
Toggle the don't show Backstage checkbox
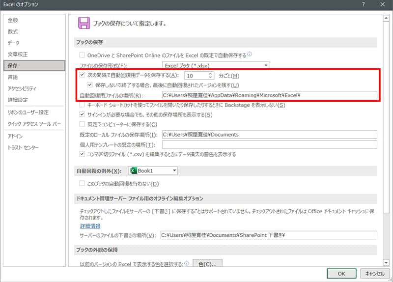(82, 105)
